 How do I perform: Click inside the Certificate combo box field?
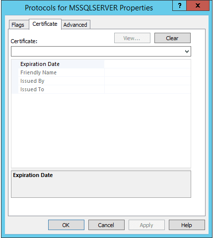(x=101, y=52)
